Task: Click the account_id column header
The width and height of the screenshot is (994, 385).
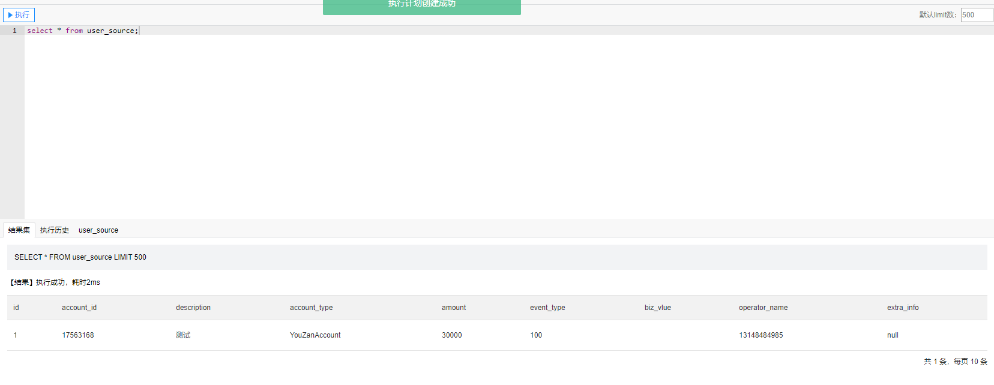Action: point(79,308)
